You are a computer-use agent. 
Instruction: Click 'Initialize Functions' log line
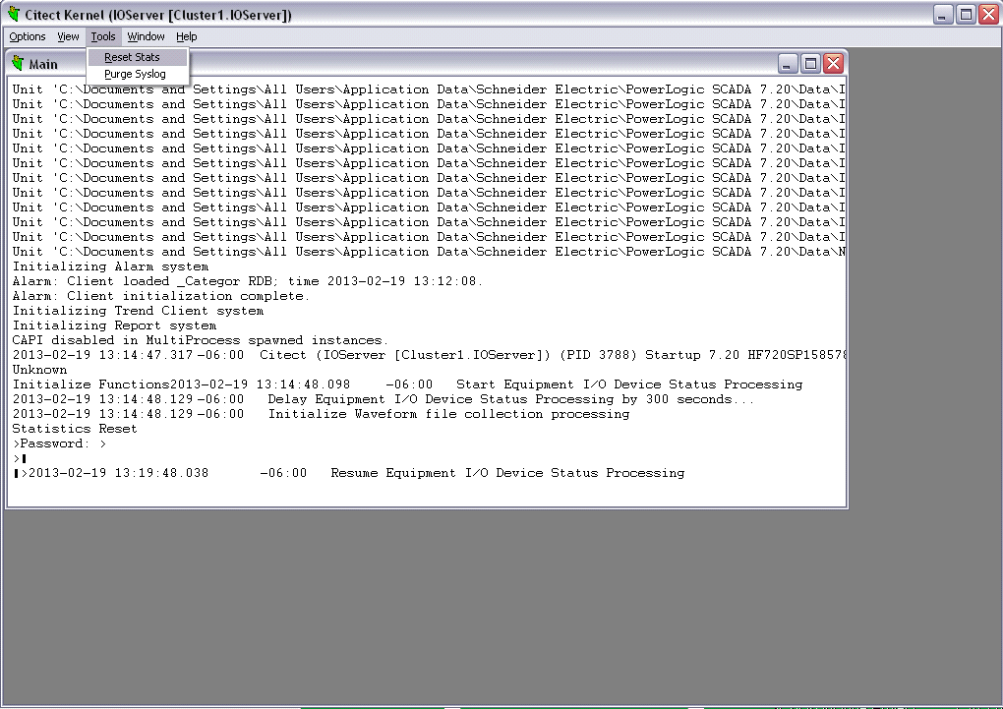(407, 384)
